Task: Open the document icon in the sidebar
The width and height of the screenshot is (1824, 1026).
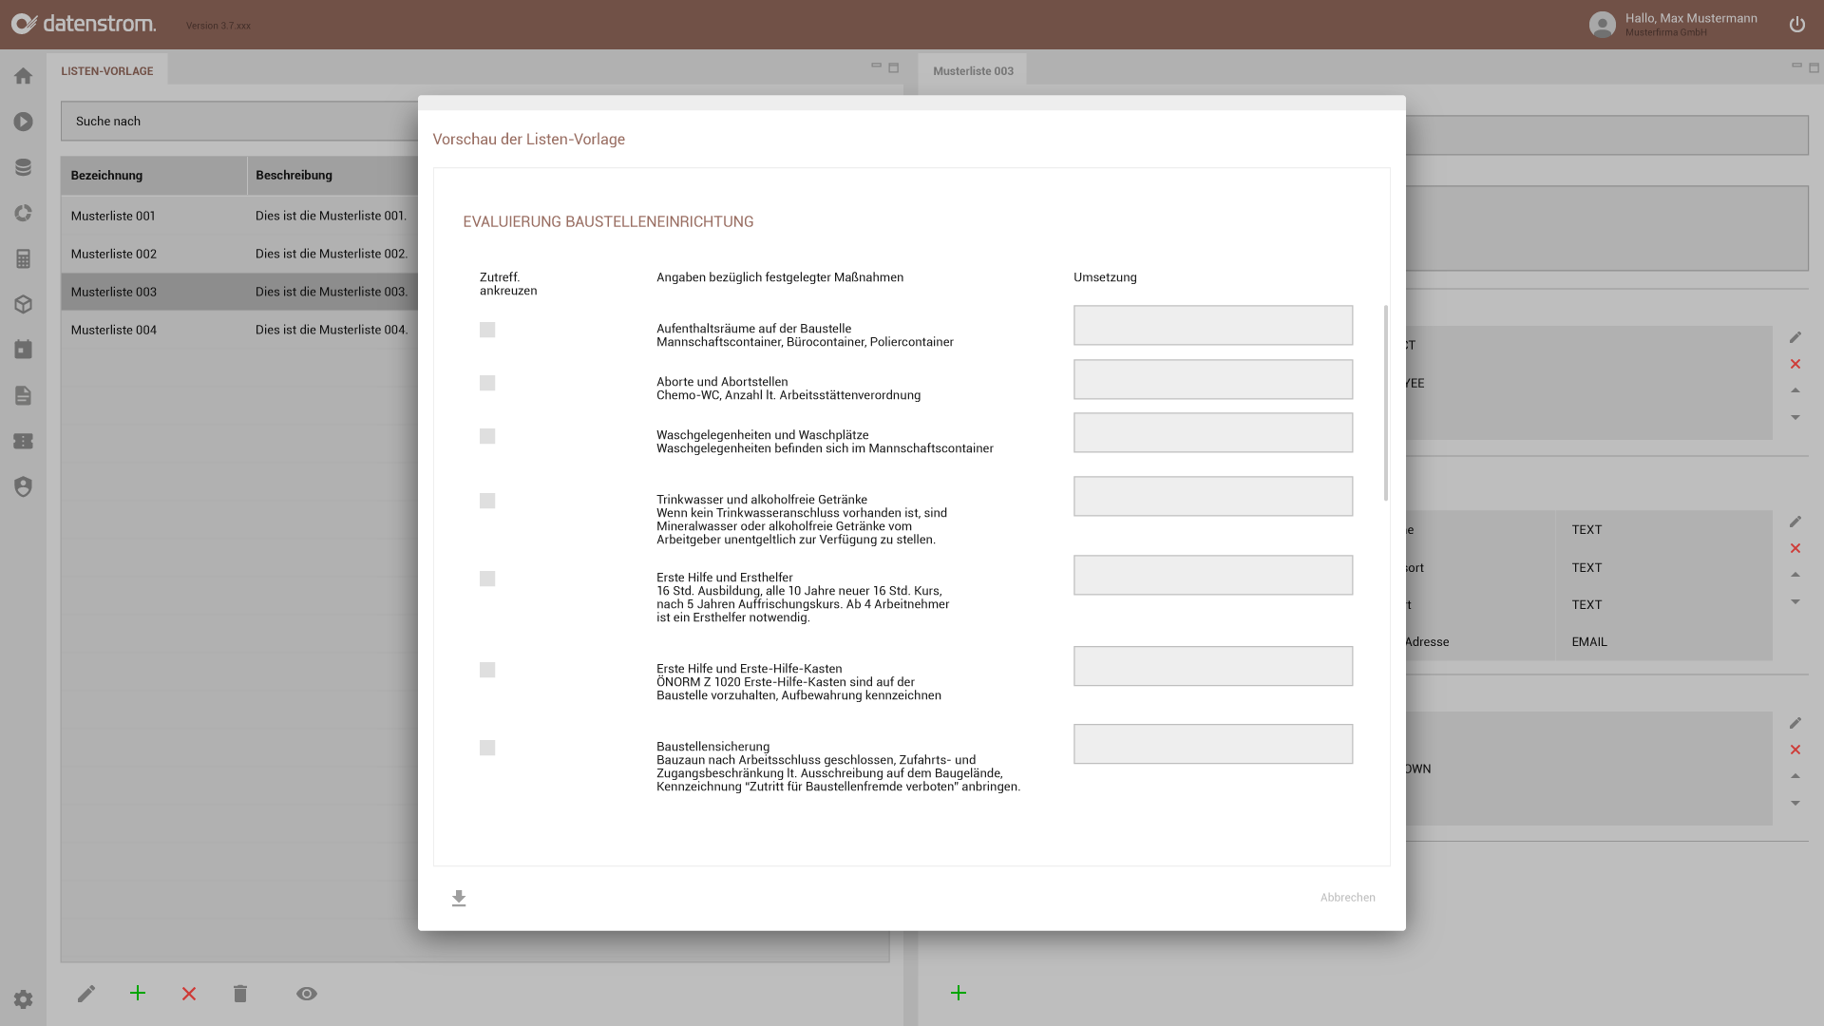Action: (23, 395)
